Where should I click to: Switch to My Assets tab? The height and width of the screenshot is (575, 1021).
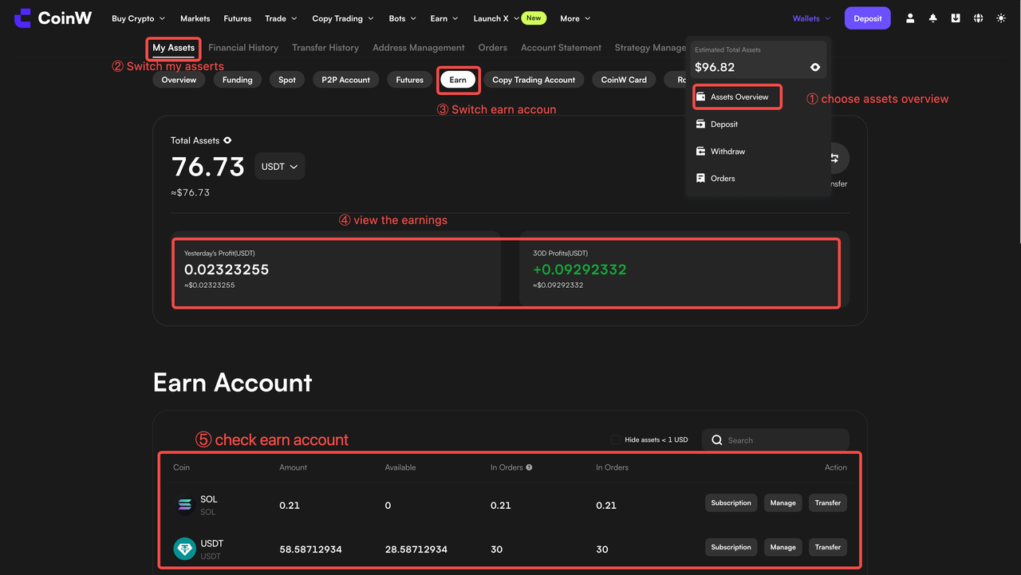173,48
